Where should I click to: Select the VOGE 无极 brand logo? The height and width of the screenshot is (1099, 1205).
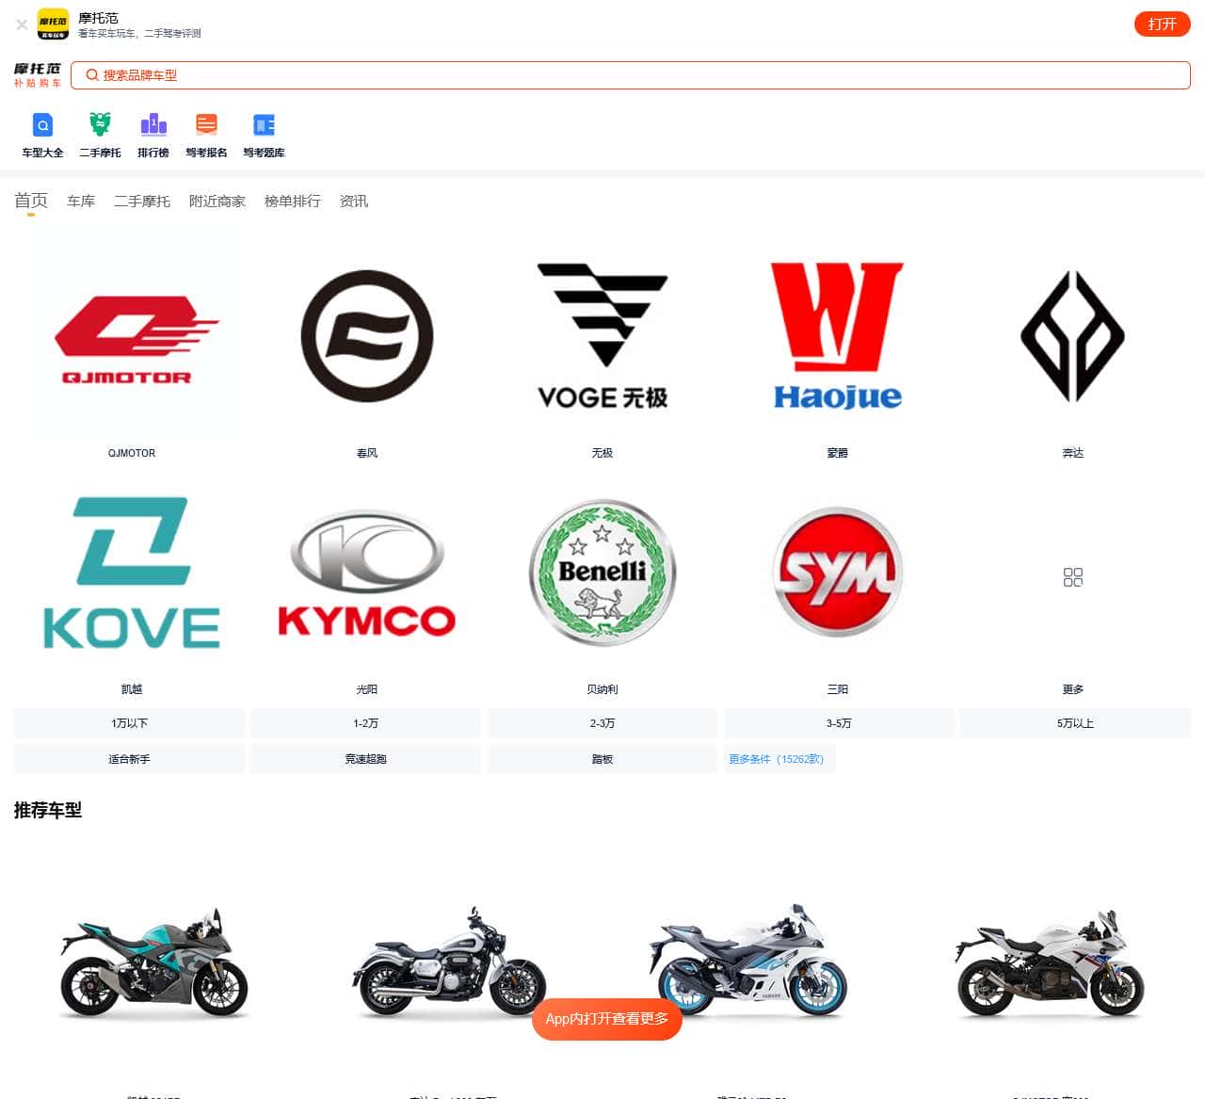click(602, 336)
